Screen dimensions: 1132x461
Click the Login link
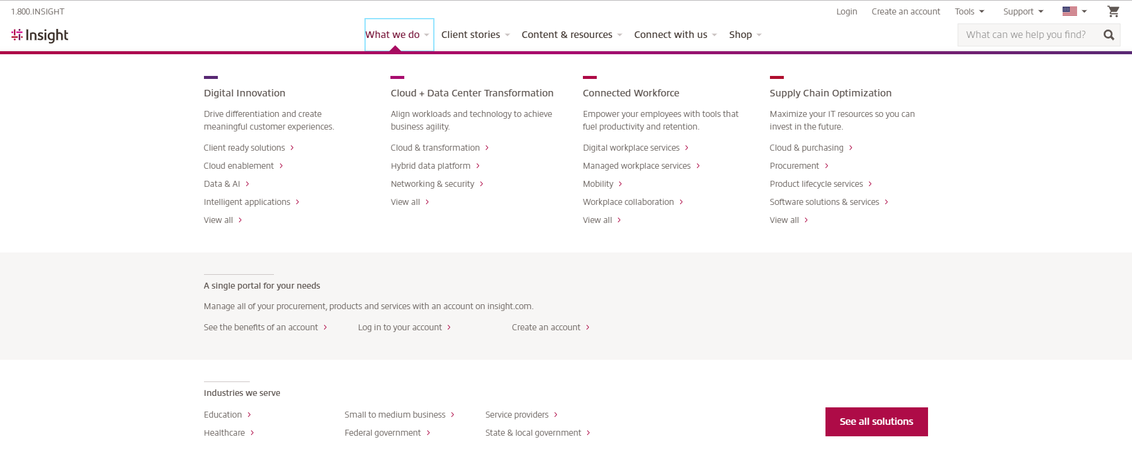click(x=846, y=11)
